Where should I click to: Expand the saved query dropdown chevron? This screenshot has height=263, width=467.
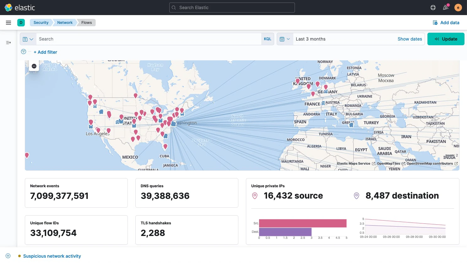[31, 39]
